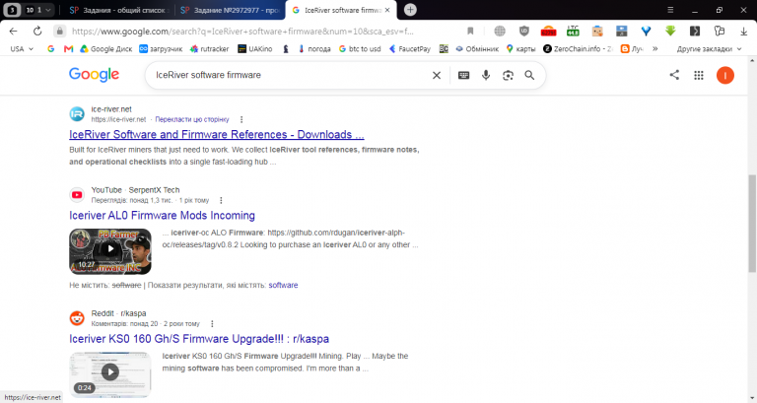The image size is (757, 403).
Task: Open the карты bookmark
Action: pyautogui.click(x=520, y=48)
